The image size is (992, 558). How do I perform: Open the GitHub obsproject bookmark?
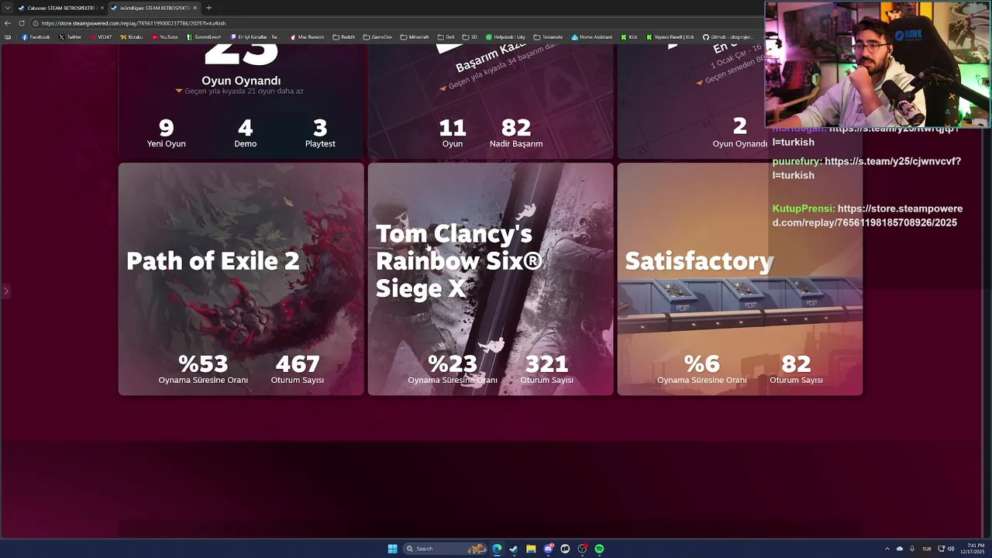[x=728, y=37]
